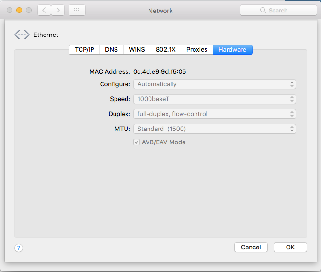Open the Show All preferences grid

pos(77,10)
